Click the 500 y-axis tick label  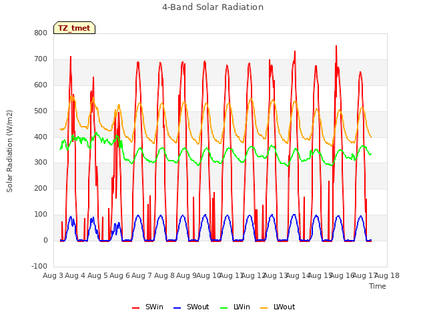[x=41, y=111]
